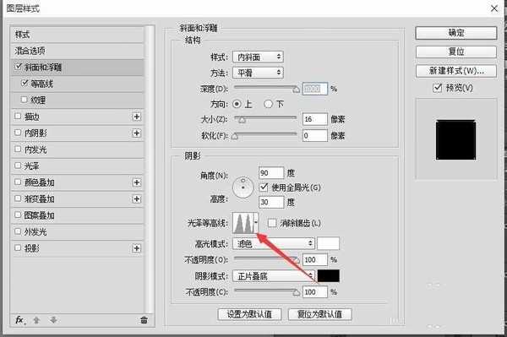Uncheck the 等高线 checkbox
Viewport: 507px width, 337px height.
[25, 84]
